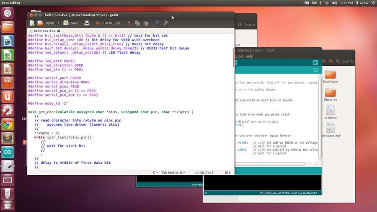Open the Trash from launcher
Image resolution: width=377 pixels, height=212 pixels.
(x=8, y=206)
